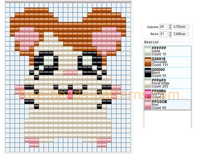Image resolution: width=215 pixels, height=157 pixels.
Task: Click the 'Count: 255' Floral White text
Action: coord(160,86)
